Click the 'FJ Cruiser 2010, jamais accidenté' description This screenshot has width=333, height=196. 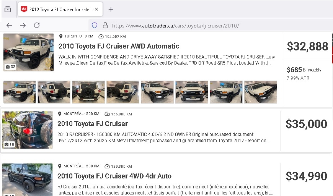coord(165,190)
